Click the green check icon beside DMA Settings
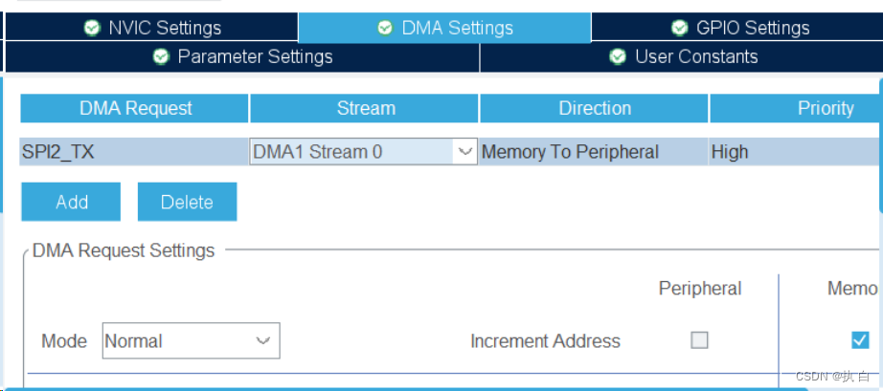The height and width of the screenshot is (391, 883). (385, 28)
